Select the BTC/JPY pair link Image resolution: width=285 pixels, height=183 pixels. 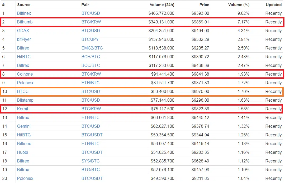[90, 39]
